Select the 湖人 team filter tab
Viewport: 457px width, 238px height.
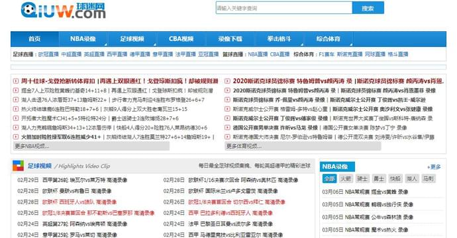coord(412,178)
